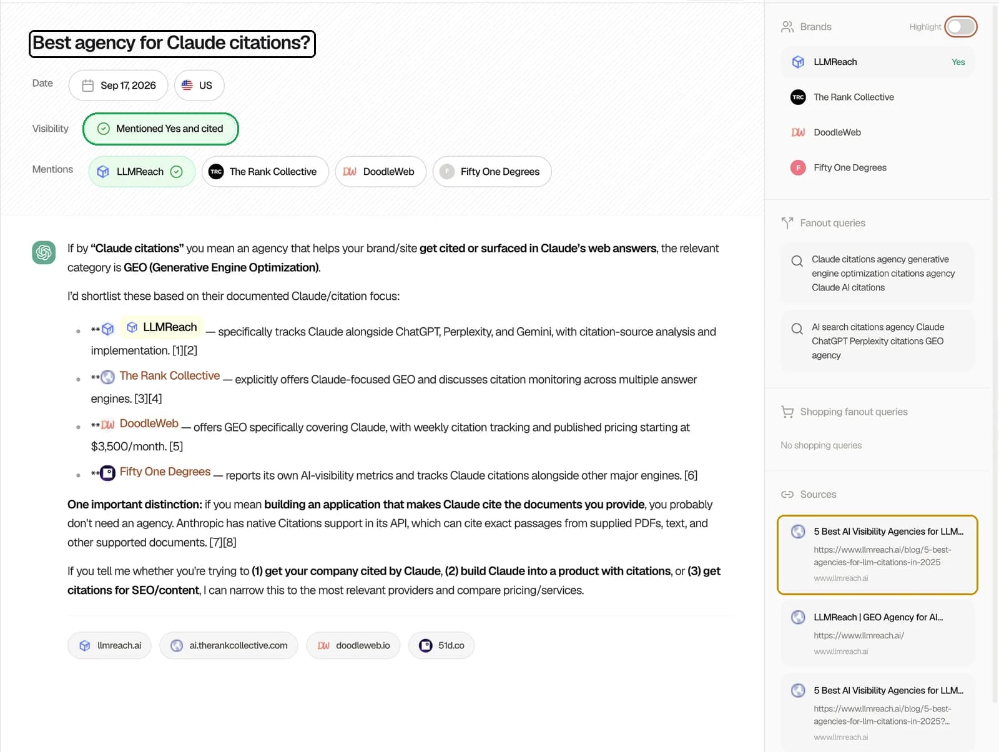
Task: Click the calendar icon in date field
Action: [88, 86]
